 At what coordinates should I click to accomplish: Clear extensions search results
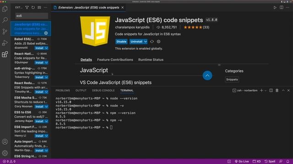tap(39, 7)
